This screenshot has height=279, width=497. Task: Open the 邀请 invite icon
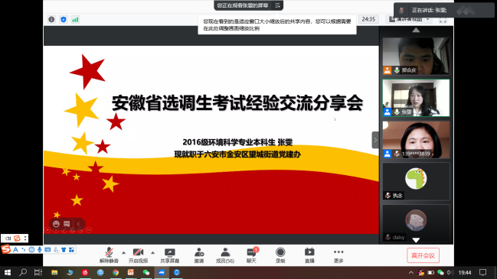[x=199, y=255]
